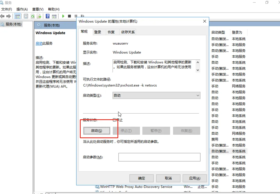The image size is (280, 194).
Task: Click the Back navigation arrow
Action: 3,16
